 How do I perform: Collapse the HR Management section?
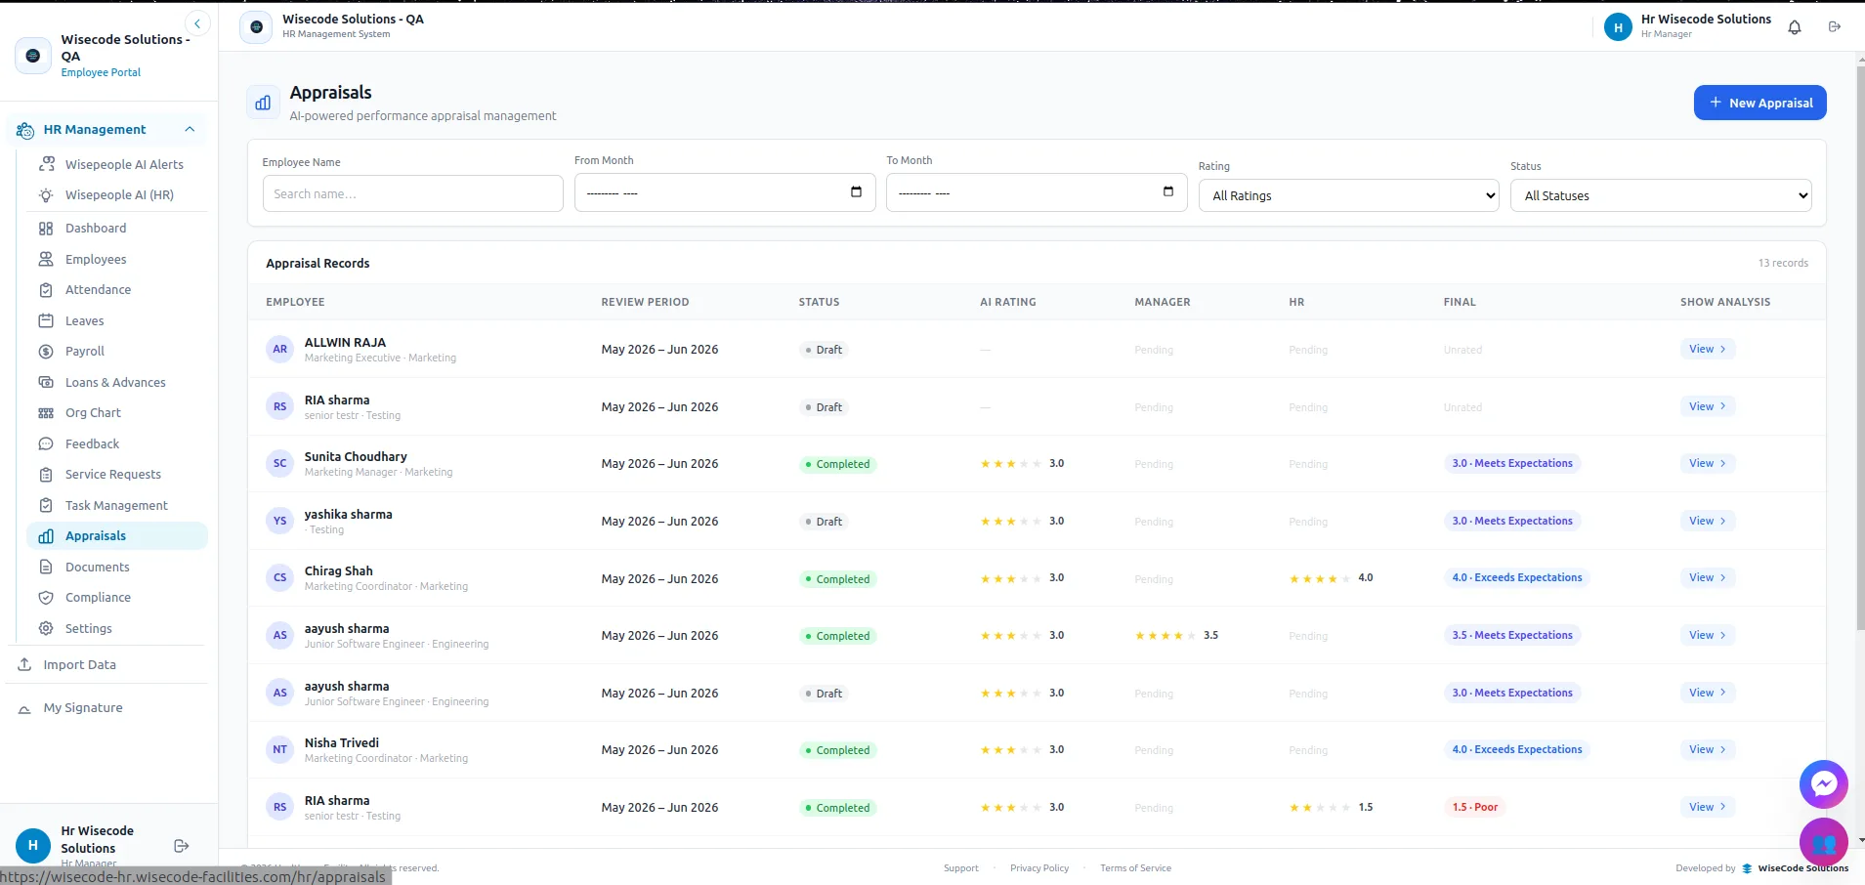(190, 129)
